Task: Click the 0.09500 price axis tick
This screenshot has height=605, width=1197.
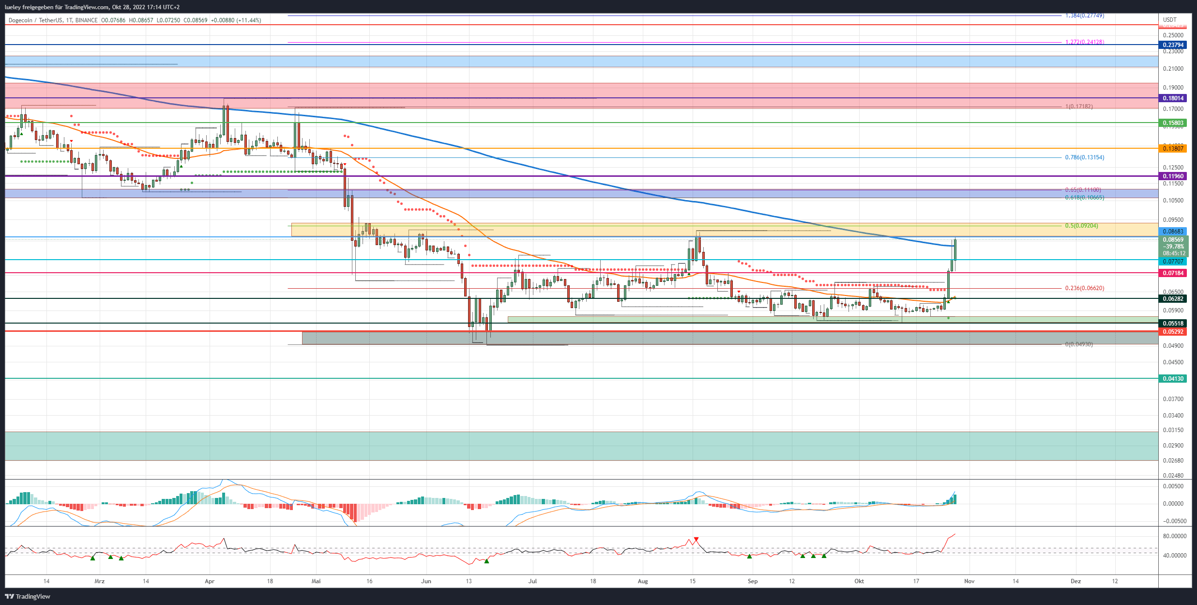Action: pyautogui.click(x=1173, y=220)
